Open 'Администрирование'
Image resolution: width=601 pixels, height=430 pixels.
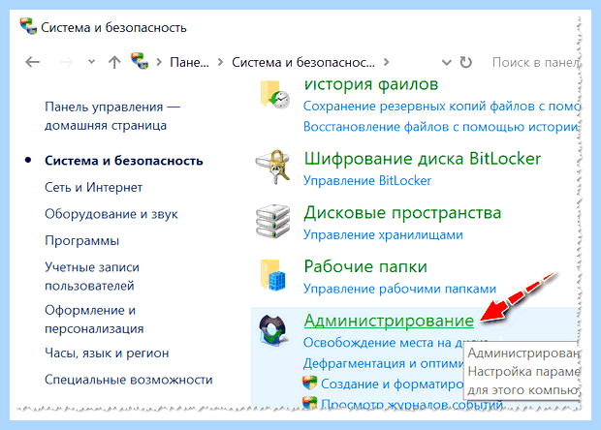click(389, 321)
